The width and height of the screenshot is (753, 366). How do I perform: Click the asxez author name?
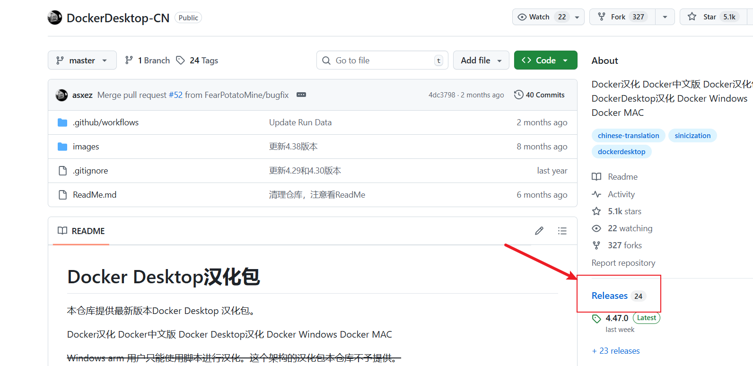click(82, 95)
